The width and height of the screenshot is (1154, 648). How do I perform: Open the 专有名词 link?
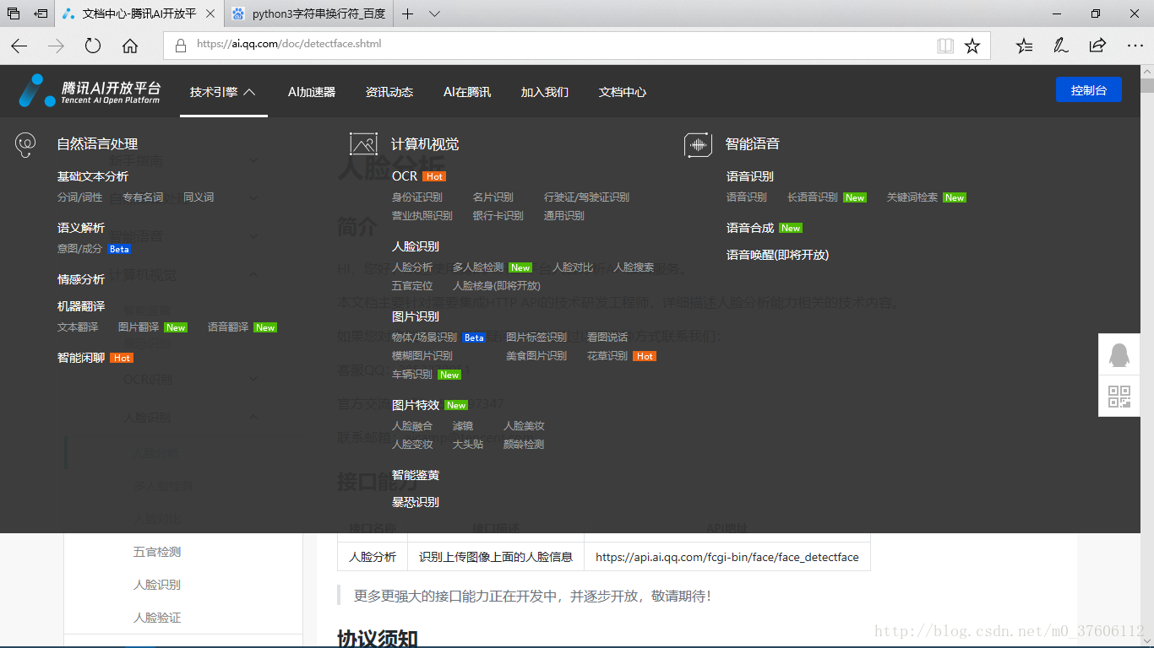click(x=143, y=197)
